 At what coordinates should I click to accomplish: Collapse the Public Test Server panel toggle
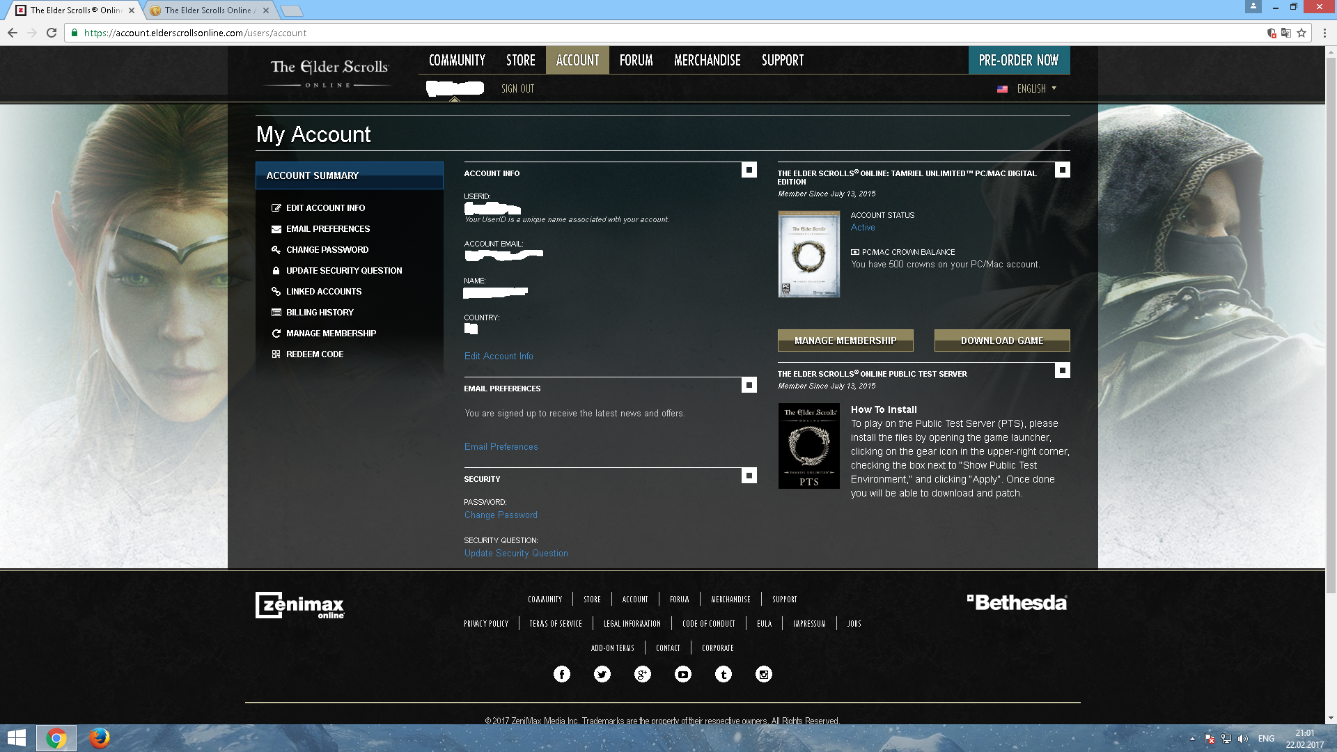(1063, 370)
